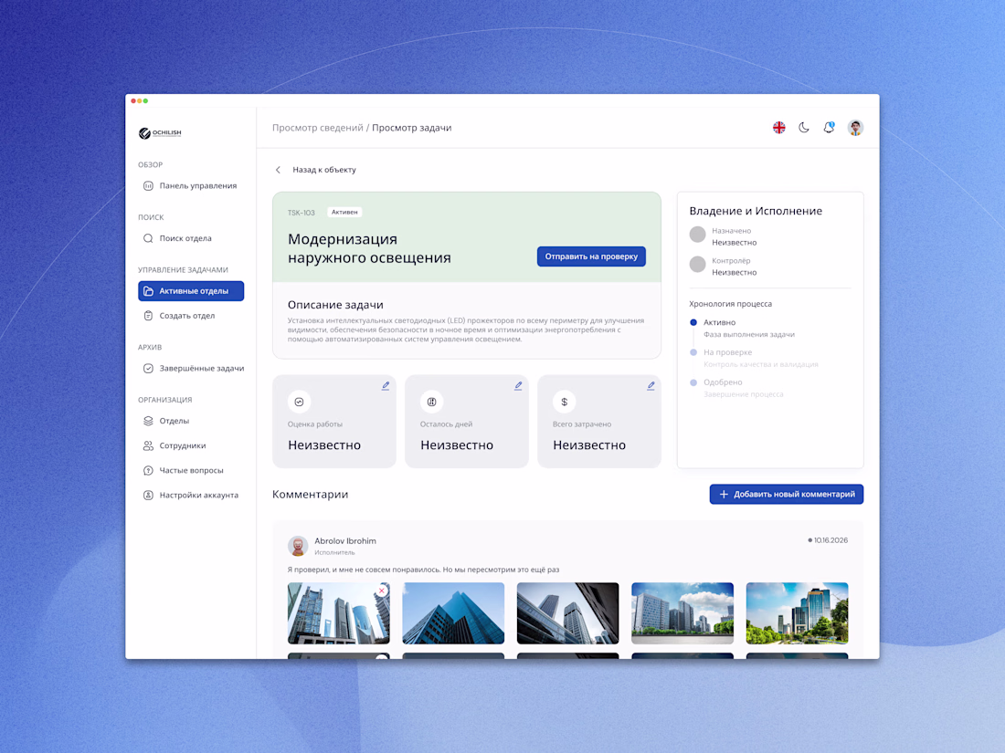This screenshot has height=753, width=1005.
Task: Open user profile avatar in header
Action: click(x=855, y=128)
